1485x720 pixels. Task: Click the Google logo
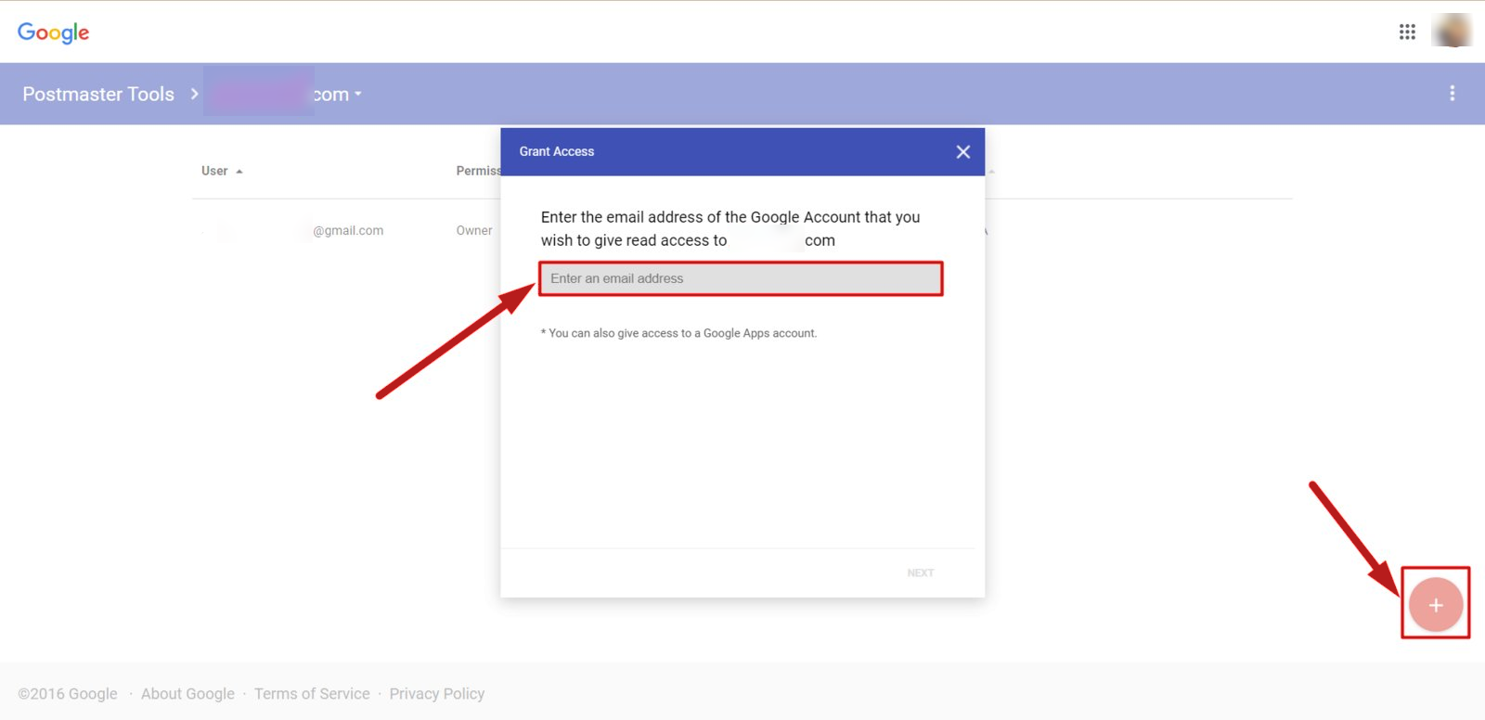(54, 32)
